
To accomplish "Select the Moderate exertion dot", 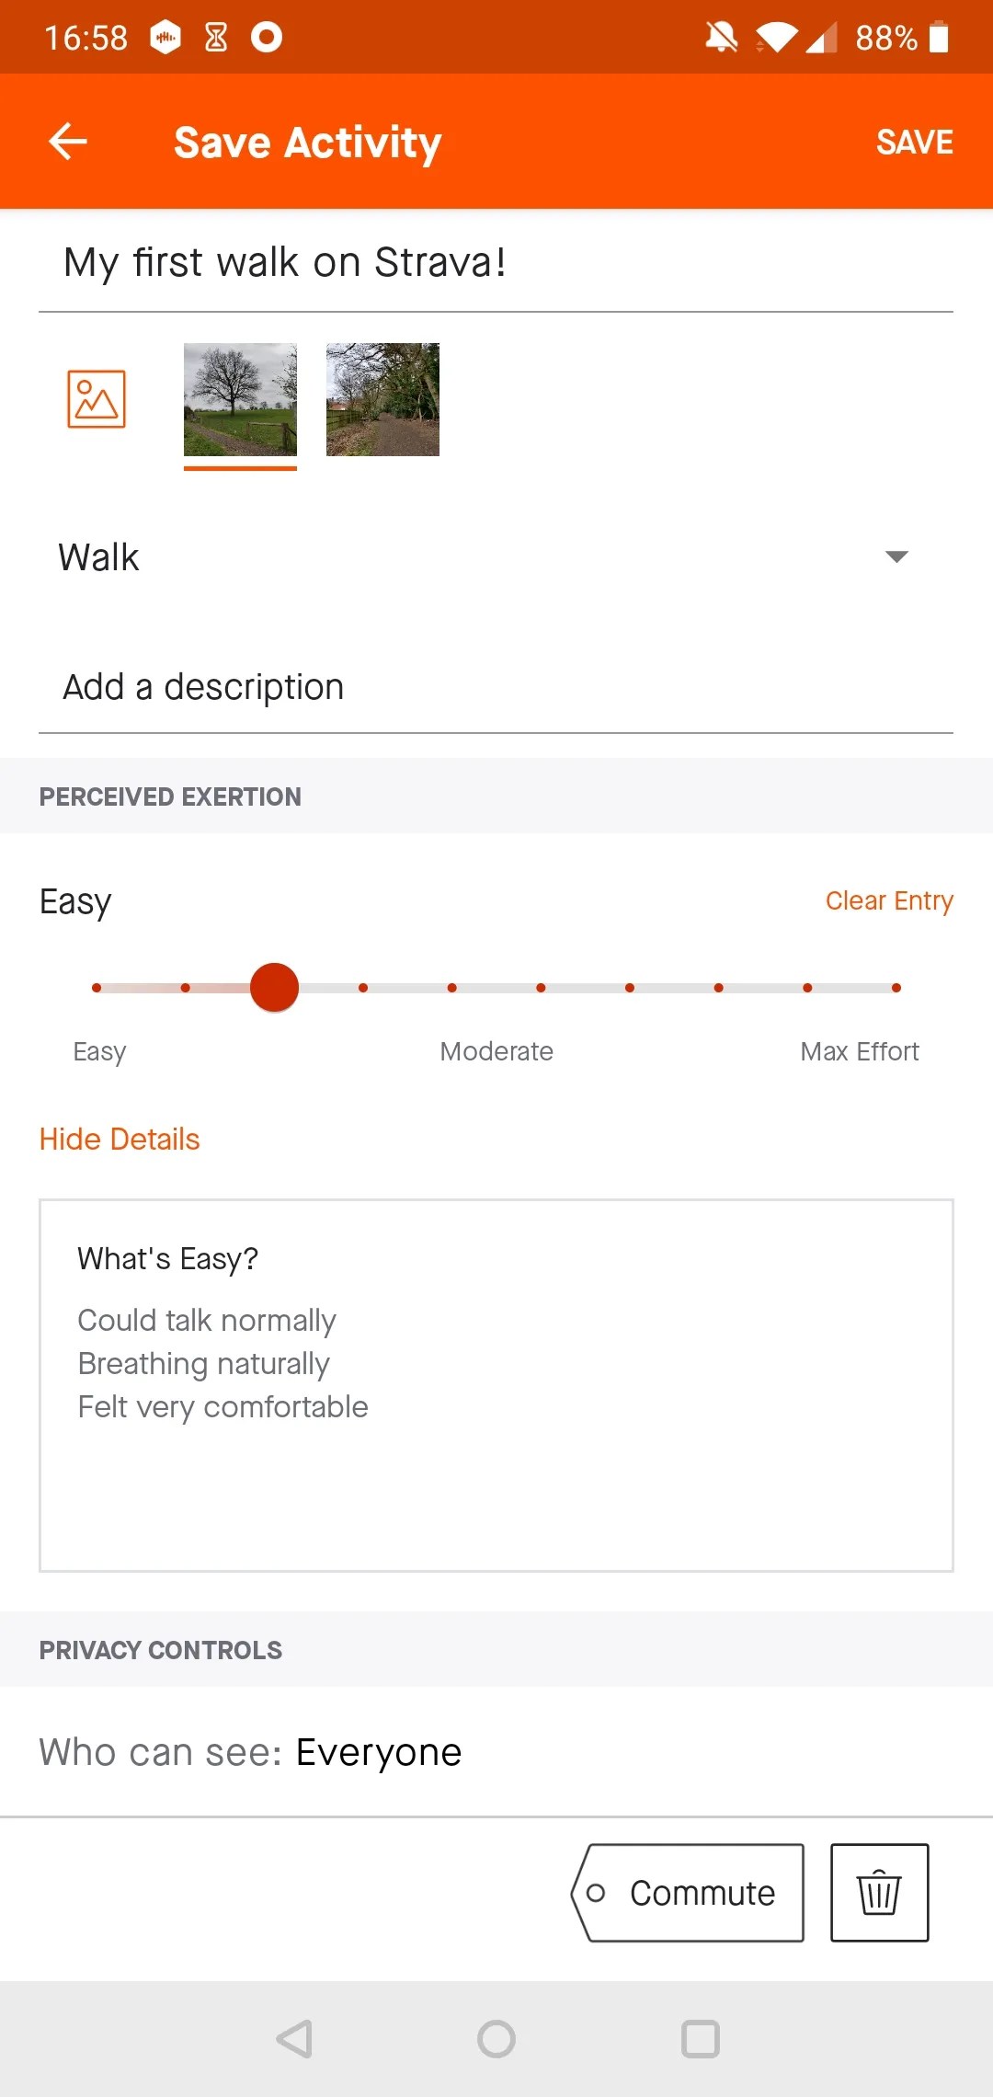I will (x=496, y=987).
